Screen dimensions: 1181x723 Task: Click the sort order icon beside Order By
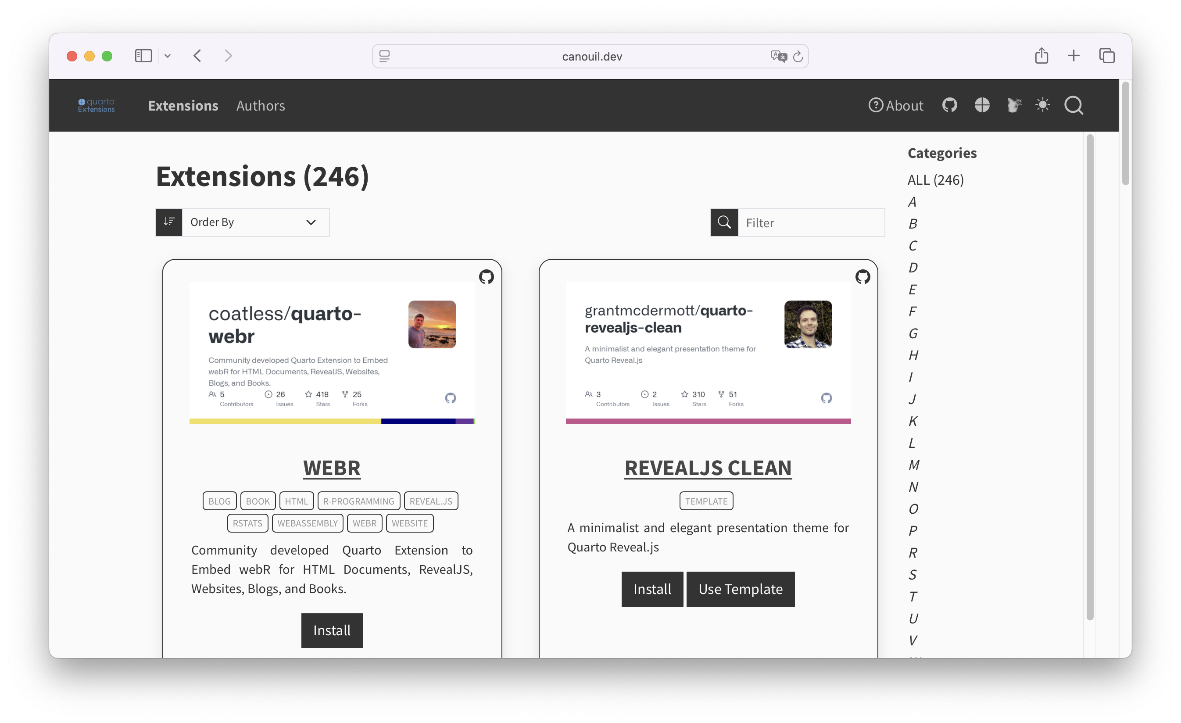169,222
